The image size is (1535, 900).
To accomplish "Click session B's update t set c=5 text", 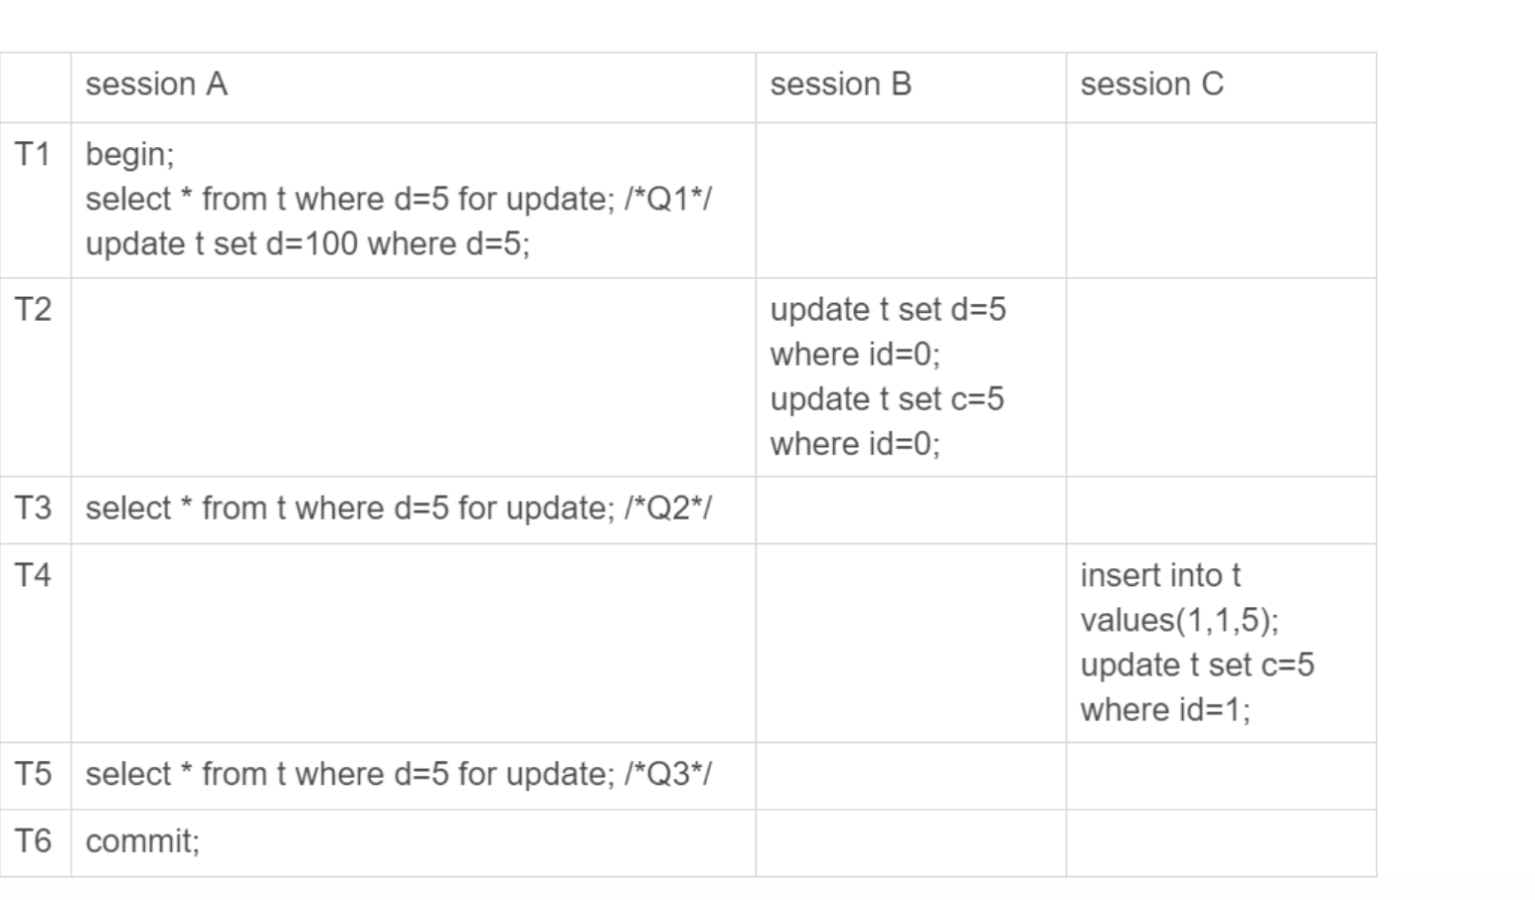I will [x=887, y=398].
